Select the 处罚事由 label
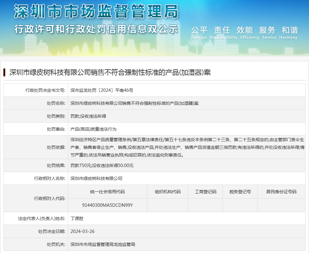Image resolution: width=309 pixels, height=253 pixels. (x=56, y=129)
